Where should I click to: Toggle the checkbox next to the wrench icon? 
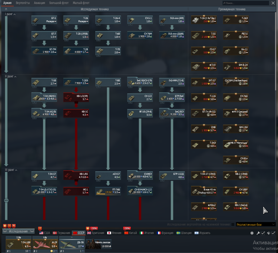coord(263,233)
